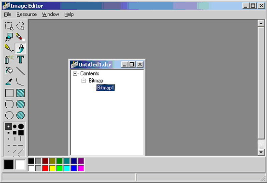Pick the small round brush shape

point(8,127)
